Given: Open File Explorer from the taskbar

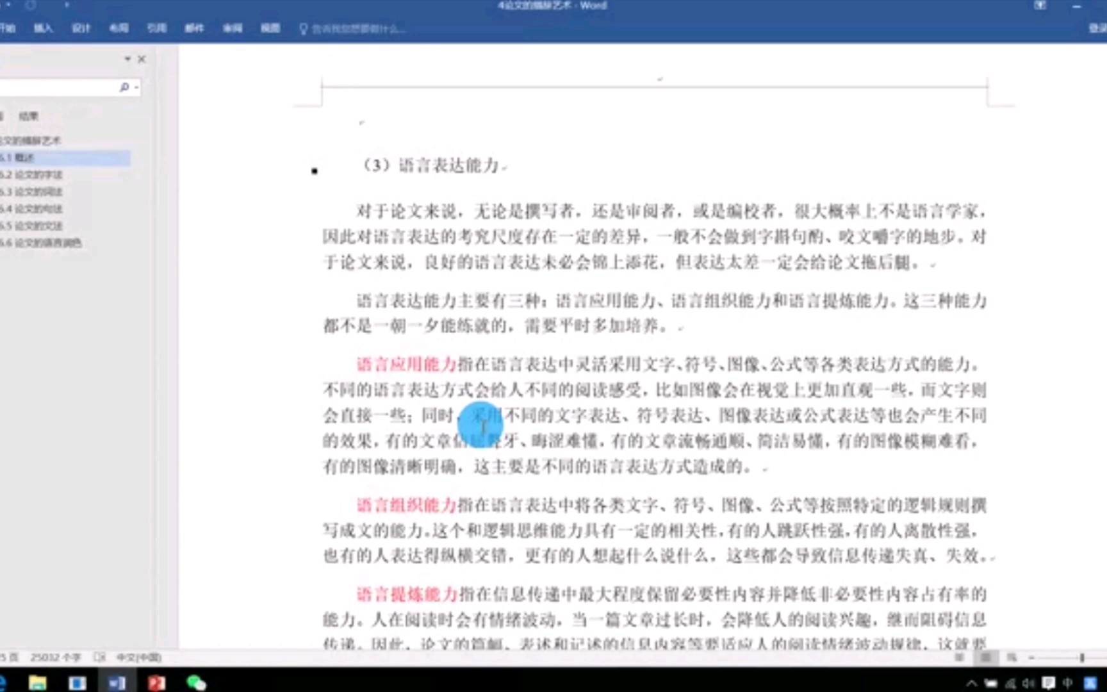Looking at the screenshot, I should click(x=37, y=682).
